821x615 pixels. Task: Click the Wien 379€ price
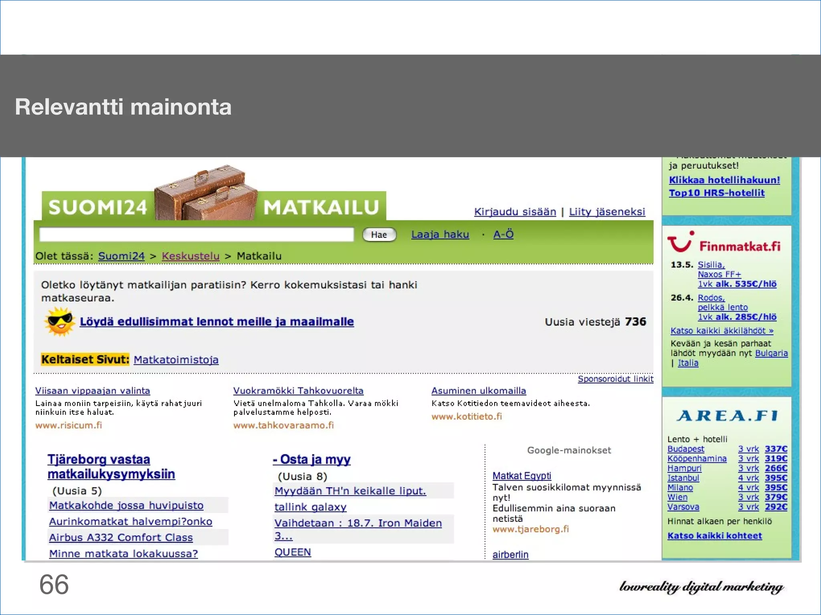[x=776, y=497]
